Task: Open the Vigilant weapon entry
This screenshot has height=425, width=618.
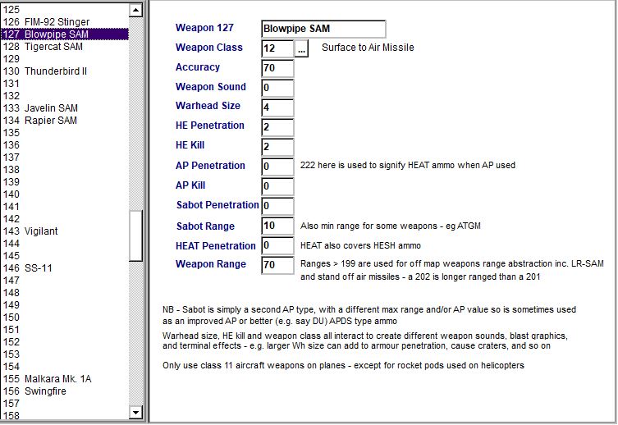Action: pos(41,231)
